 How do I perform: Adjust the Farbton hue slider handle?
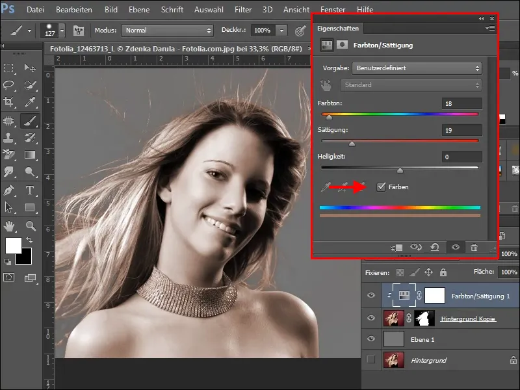click(x=329, y=117)
